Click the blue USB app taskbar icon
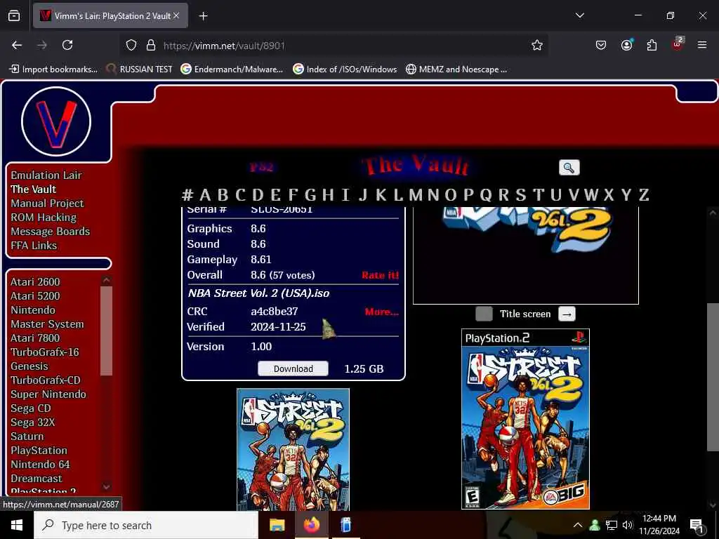The image size is (719, 539). click(346, 525)
